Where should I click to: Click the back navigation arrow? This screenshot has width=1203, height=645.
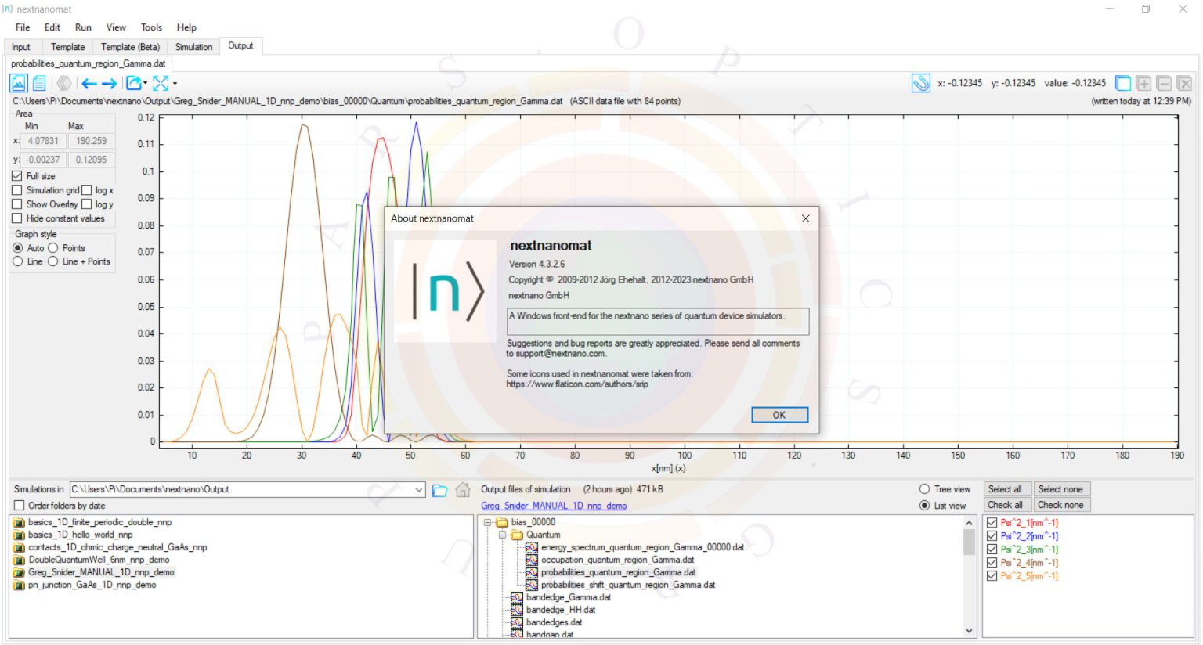pyautogui.click(x=89, y=83)
